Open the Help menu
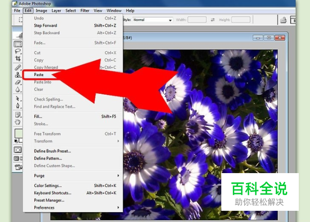This screenshot has width=310, height=222. 130,11
